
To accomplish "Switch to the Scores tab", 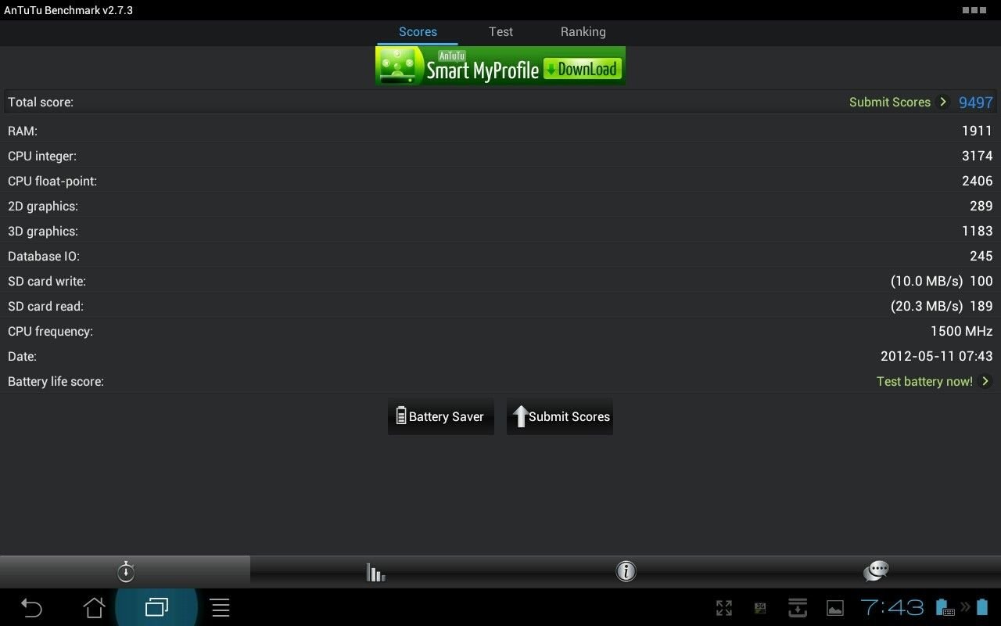I will coord(418,32).
